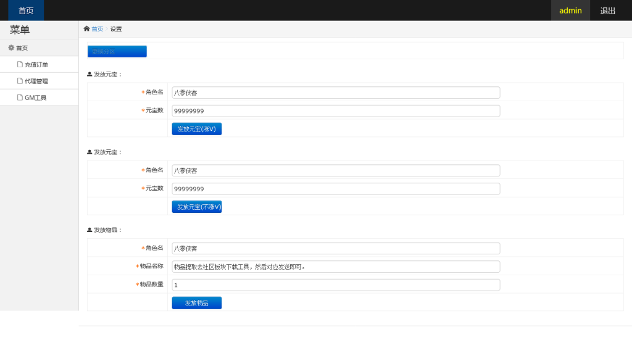Viewport: 632px width, 353px height.
Task: Click the admin username in top bar
Action: [570, 10]
